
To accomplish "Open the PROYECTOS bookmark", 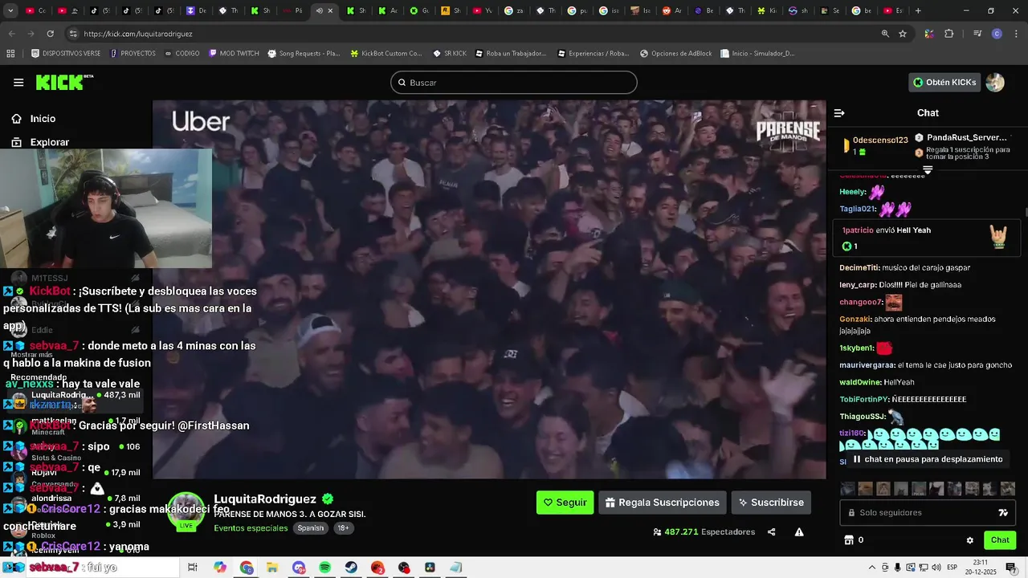I will click(133, 54).
